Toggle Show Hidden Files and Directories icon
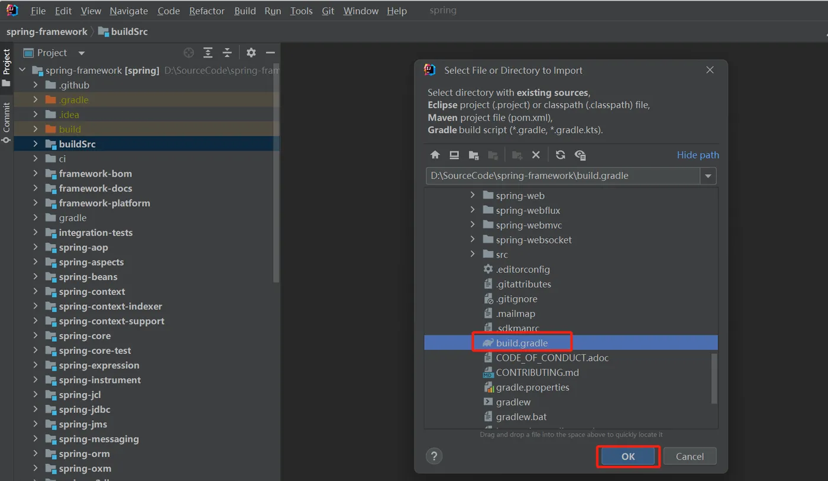This screenshot has height=481, width=828. 580,155
